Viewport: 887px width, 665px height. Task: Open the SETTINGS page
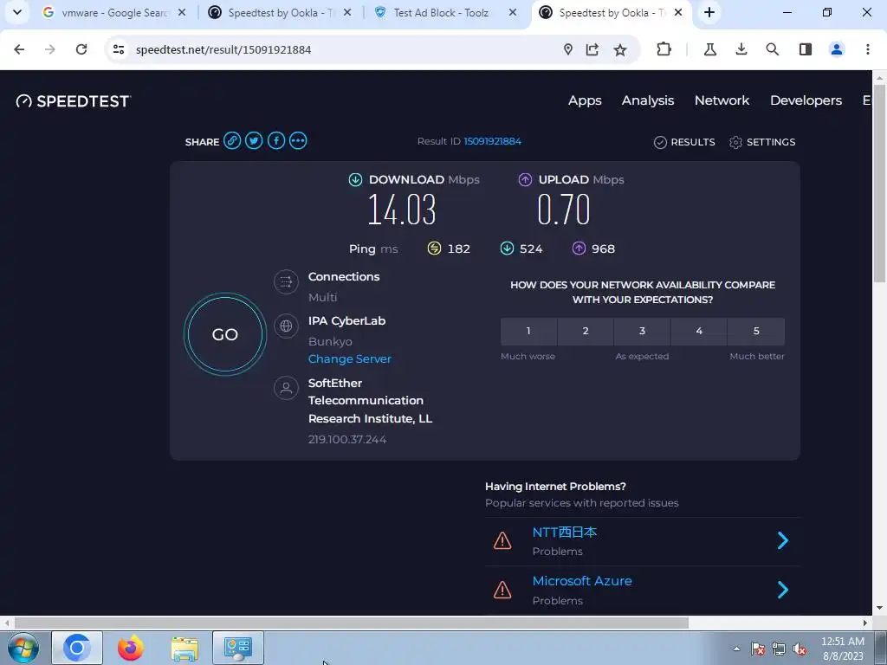[x=762, y=142]
